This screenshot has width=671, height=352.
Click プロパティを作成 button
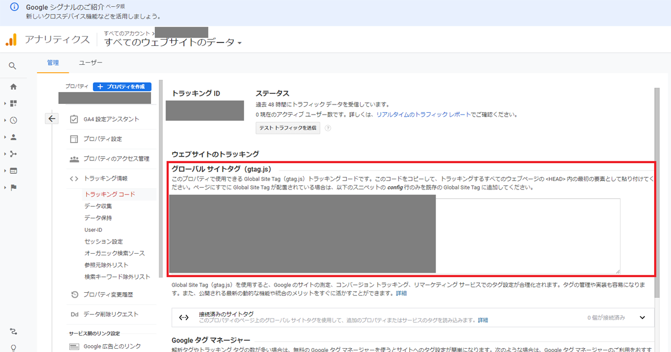pos(122,87)
